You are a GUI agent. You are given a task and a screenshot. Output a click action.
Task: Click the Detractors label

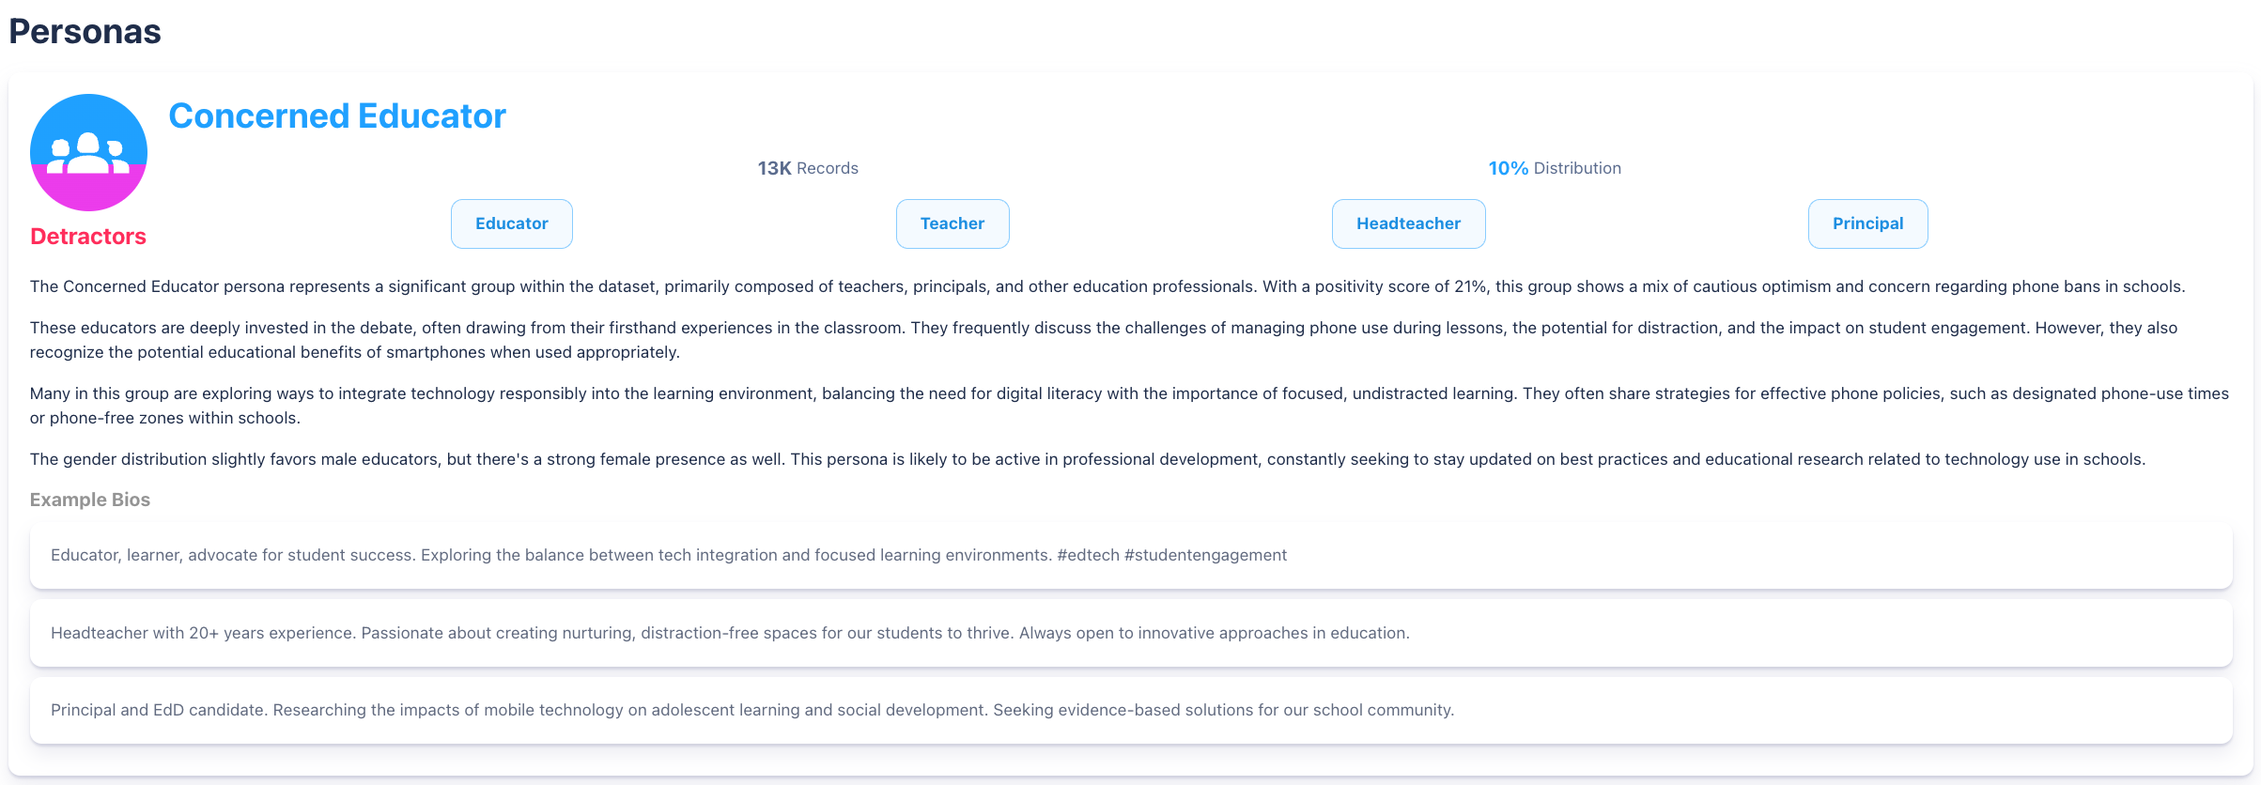coord(87,237)
